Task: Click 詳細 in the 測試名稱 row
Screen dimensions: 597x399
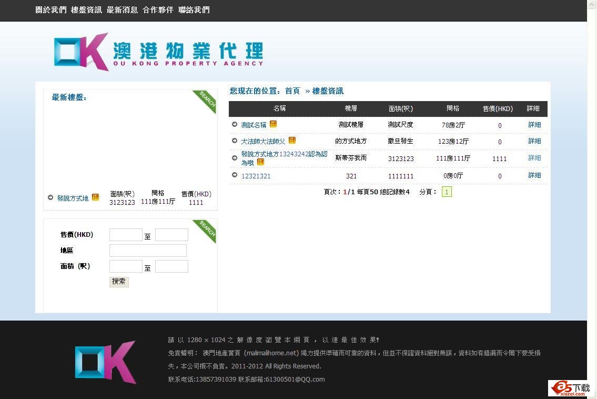Action: point(534,125)
